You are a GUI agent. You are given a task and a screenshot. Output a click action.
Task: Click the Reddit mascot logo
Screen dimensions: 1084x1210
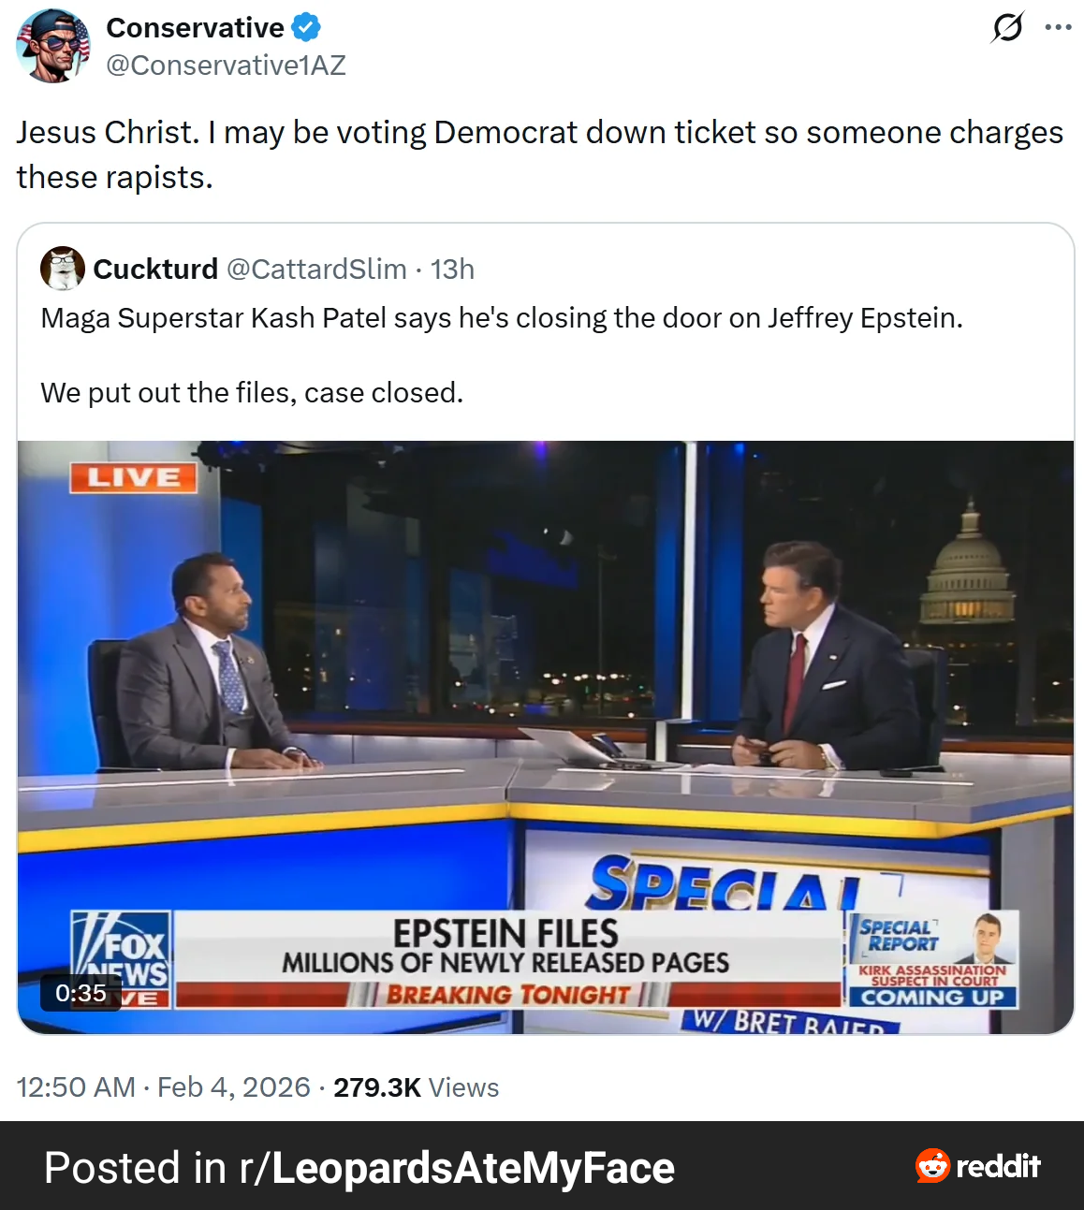tap(931, 1167)
